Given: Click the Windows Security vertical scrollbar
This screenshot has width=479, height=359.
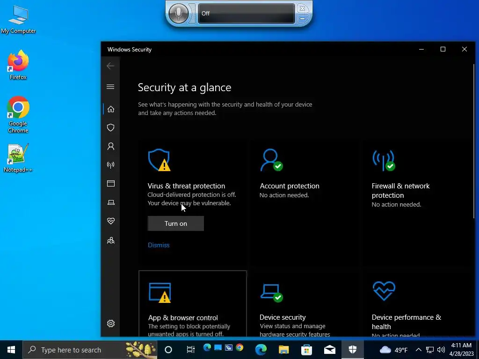Looking at the screenshot, I should coord(474,140).
